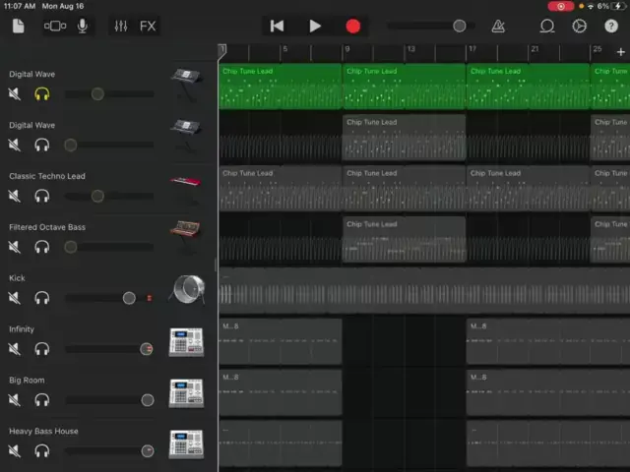Open song settings
This screenshot has height=472, width=630.
click(580, 26)
